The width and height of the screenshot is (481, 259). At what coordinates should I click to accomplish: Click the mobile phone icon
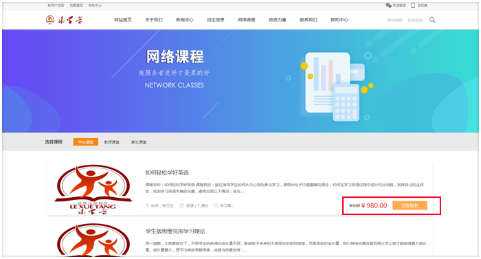413,5
